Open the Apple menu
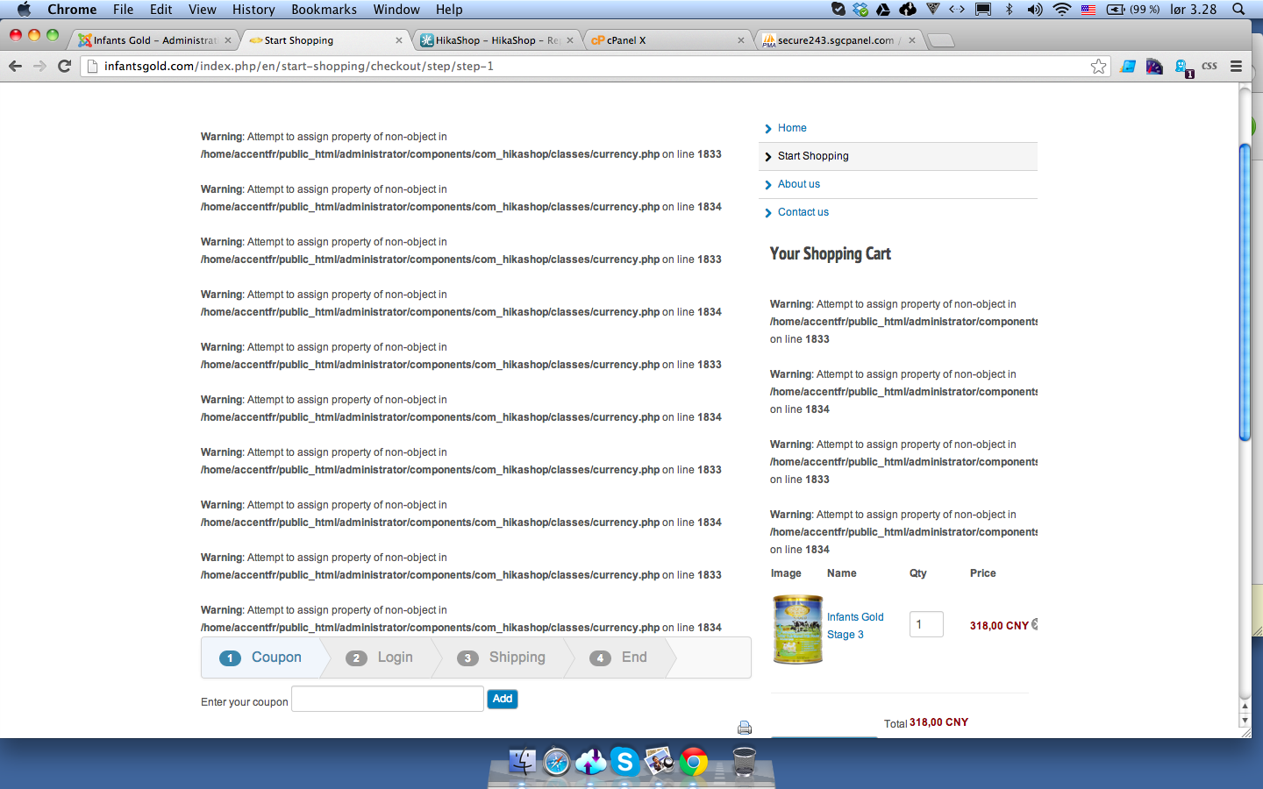The height and width of the screenshot is (789, 1263). [x=24, y=10]
